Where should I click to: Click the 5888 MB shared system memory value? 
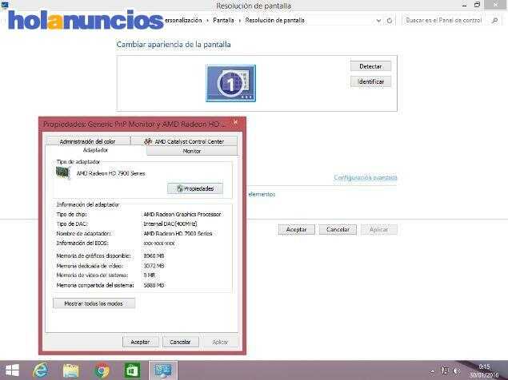pos(154,285)
